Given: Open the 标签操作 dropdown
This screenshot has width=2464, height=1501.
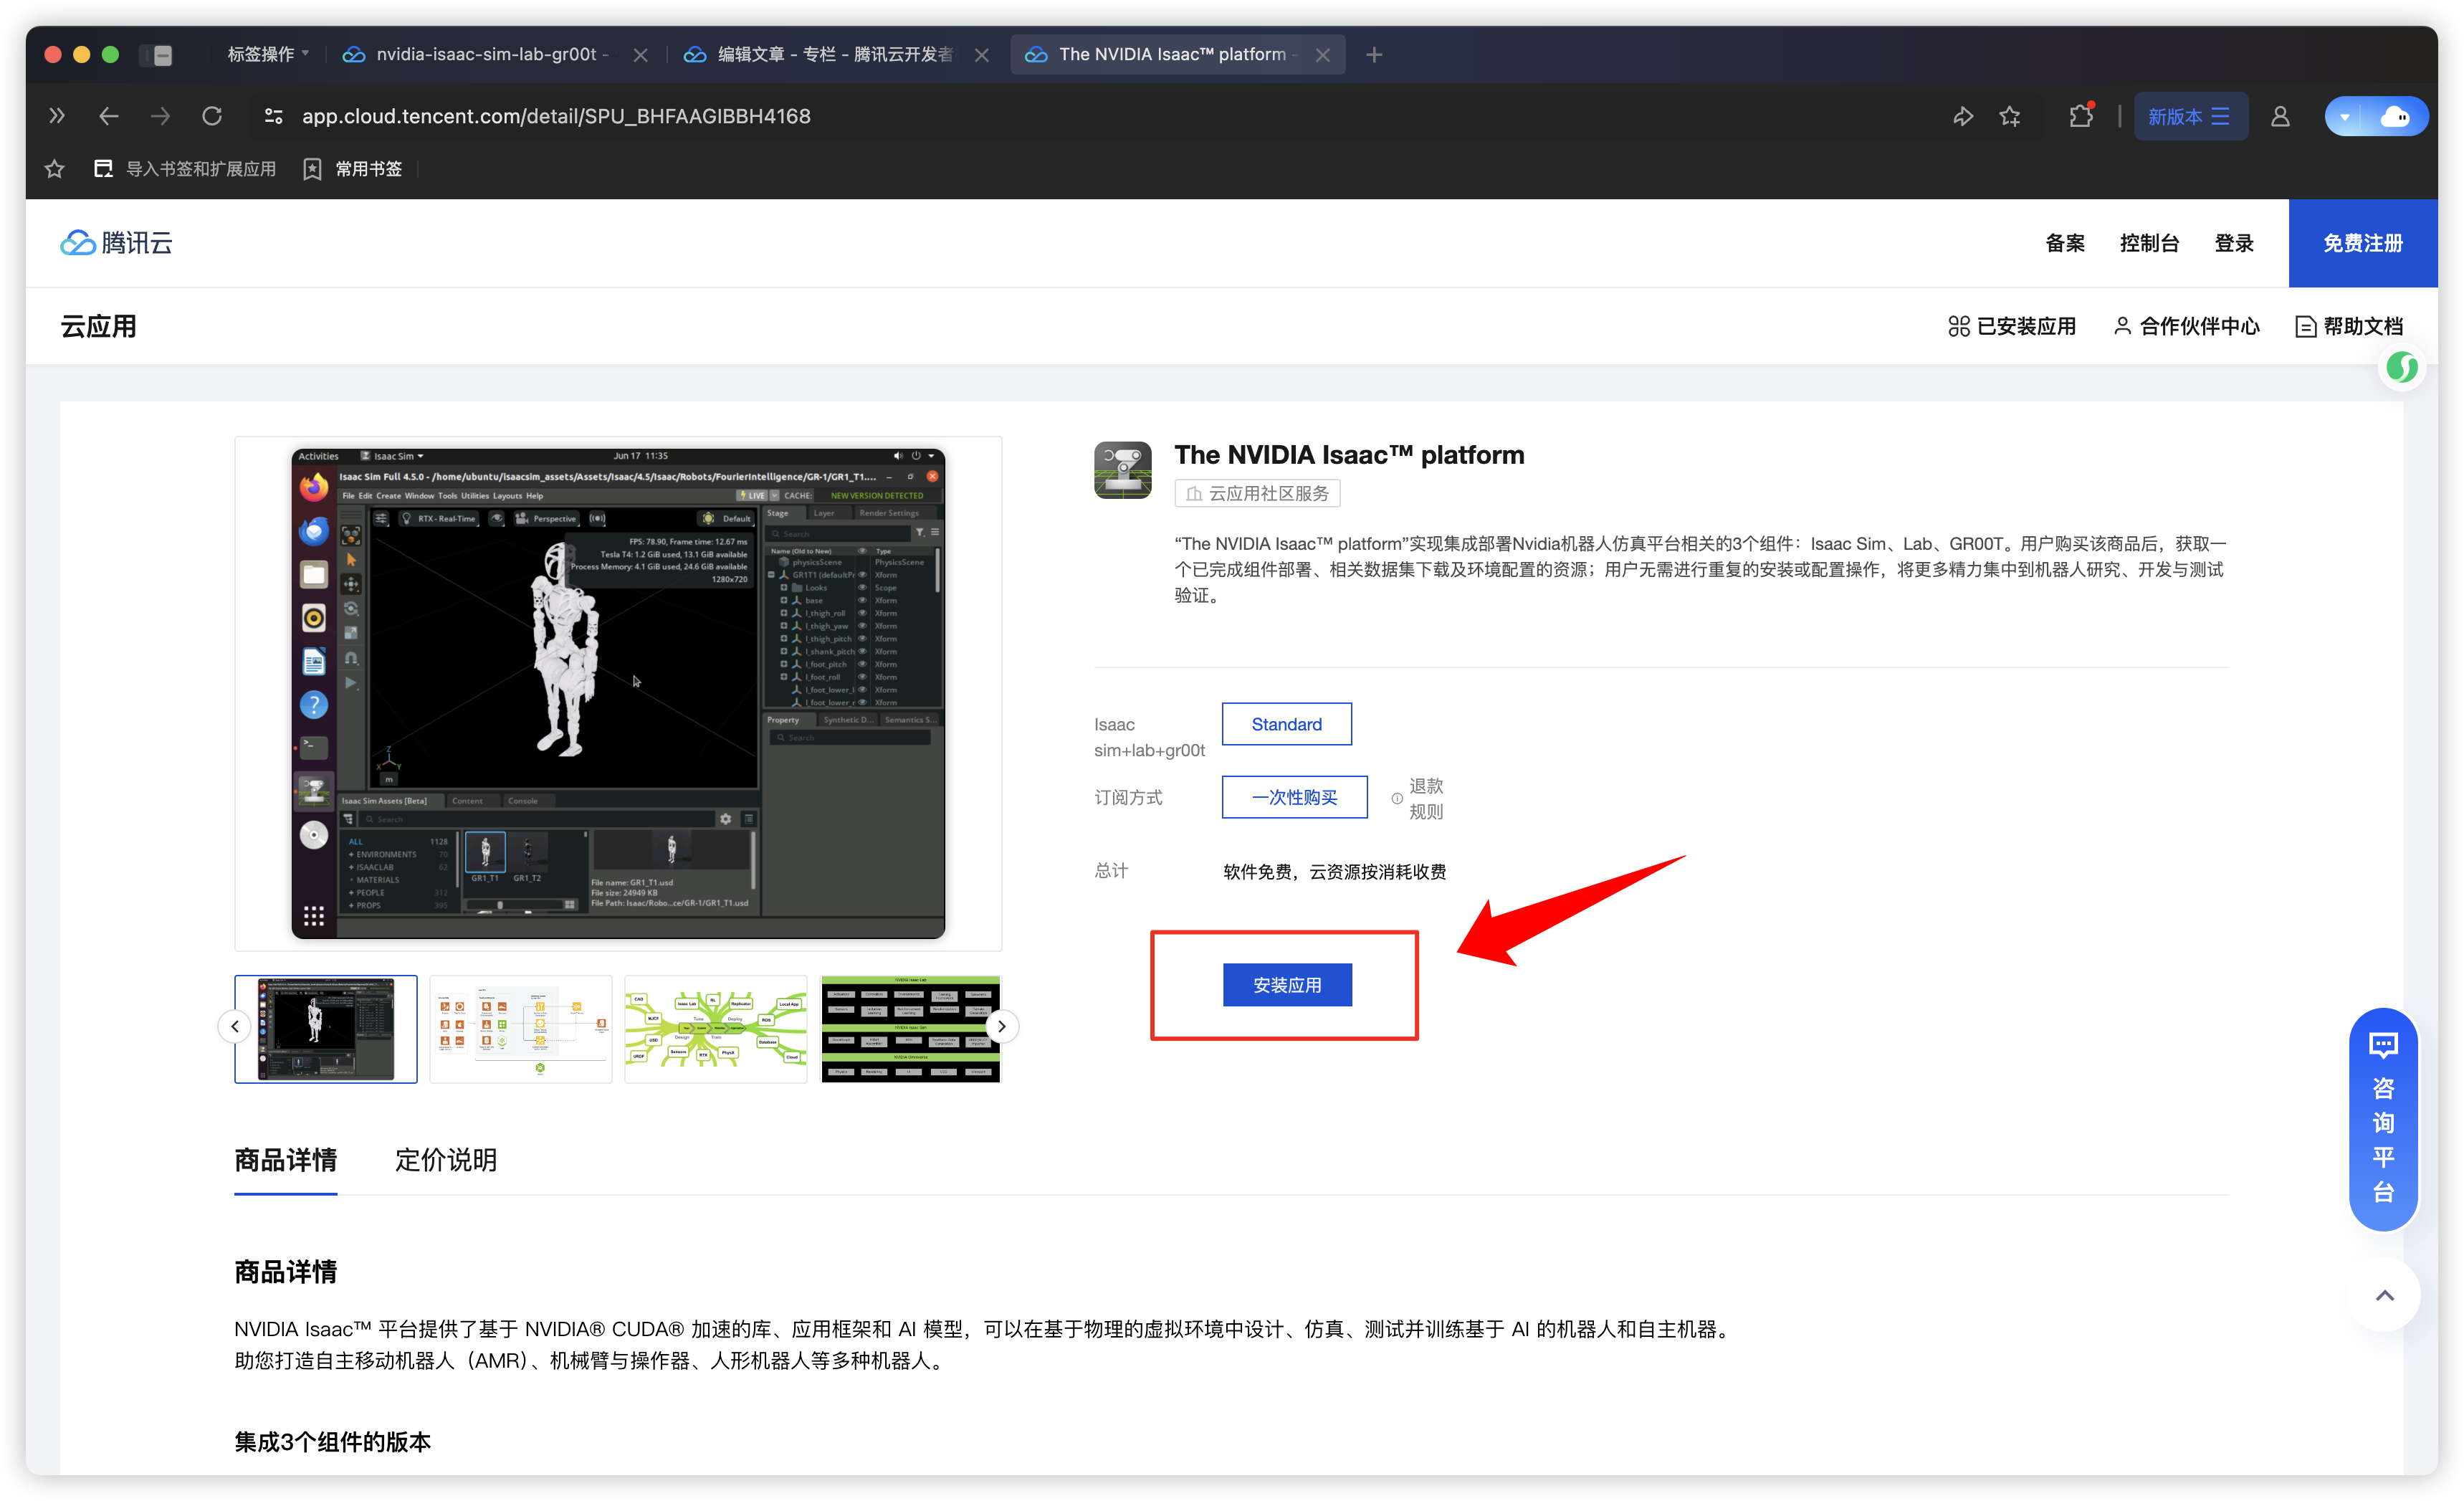Looking at the screenshot, I should point(267,54).
